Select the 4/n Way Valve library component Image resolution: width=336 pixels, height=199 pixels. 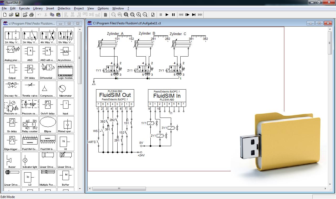click(x=48, y=36)
